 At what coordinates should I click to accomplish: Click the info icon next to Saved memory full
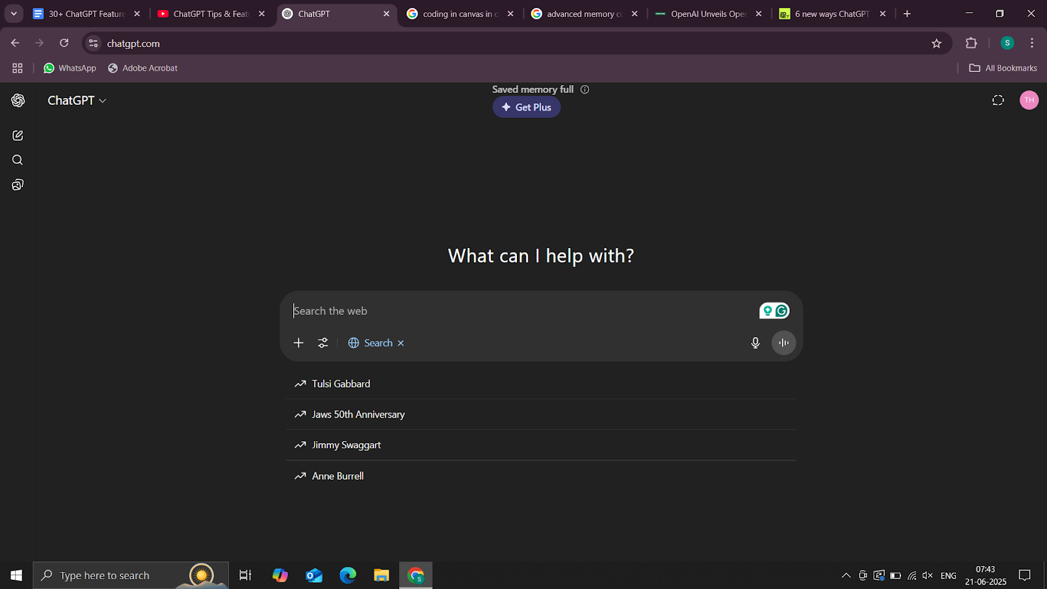pos(585,90)
